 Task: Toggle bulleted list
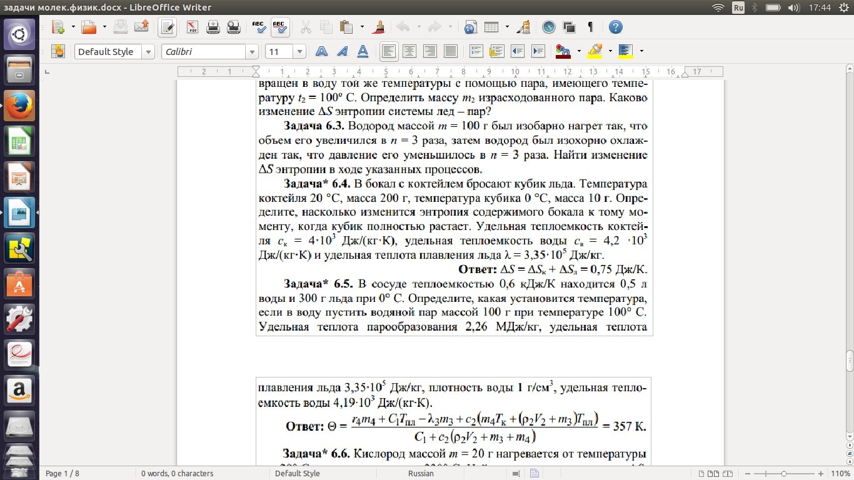[496, 51]
